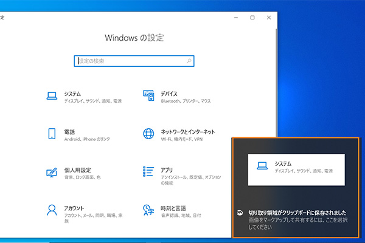365x243 pixels.
Task: Click the Bluetooth、プリンター、マウス description
Action: (186, 101)
